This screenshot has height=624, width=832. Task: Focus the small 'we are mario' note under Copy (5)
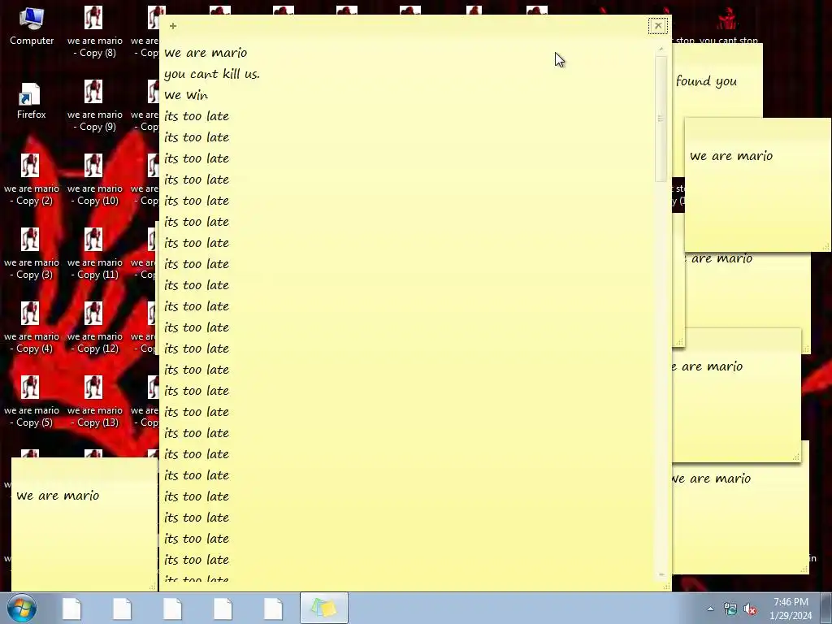click(84, 524)
